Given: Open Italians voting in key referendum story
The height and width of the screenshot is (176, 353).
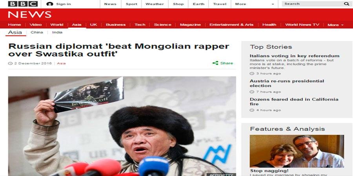Looking at the screenshot, I should tap(295, 56).
